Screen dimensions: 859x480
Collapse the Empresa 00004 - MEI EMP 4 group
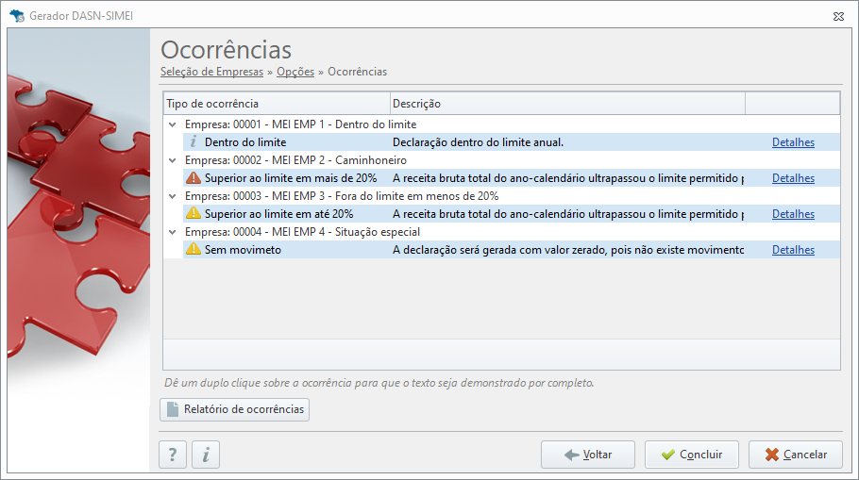(173, 232)
